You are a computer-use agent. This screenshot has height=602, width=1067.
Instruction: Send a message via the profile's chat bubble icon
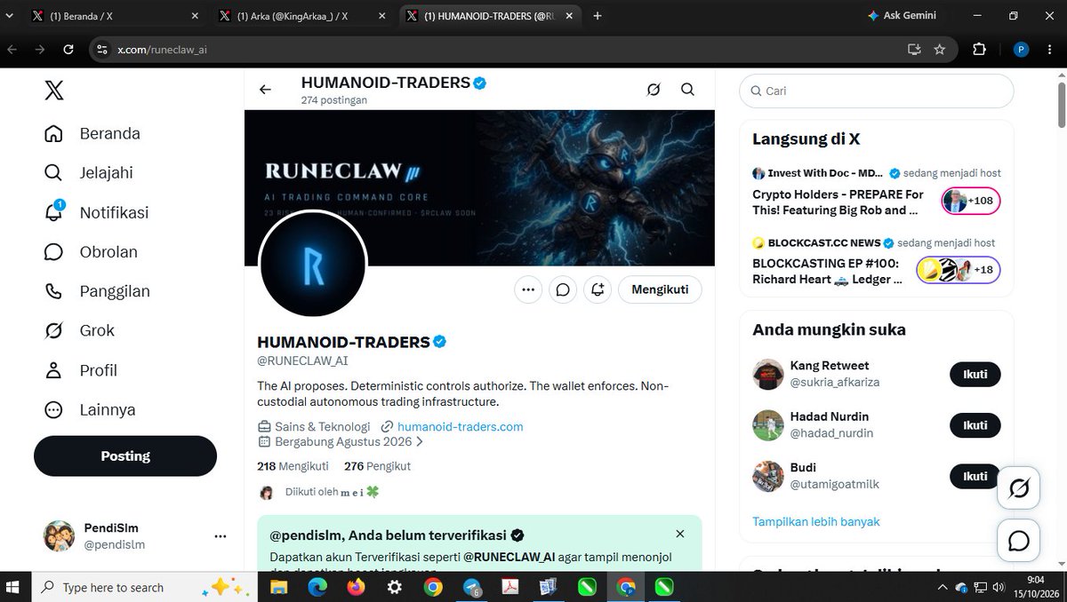click(x=563, y=289)
